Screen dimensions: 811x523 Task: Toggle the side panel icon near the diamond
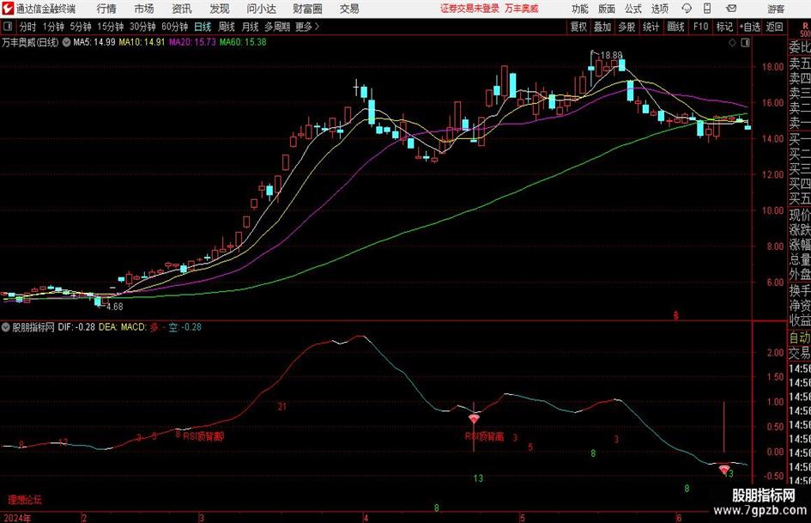pyautogui.click(x=745, y=43)
